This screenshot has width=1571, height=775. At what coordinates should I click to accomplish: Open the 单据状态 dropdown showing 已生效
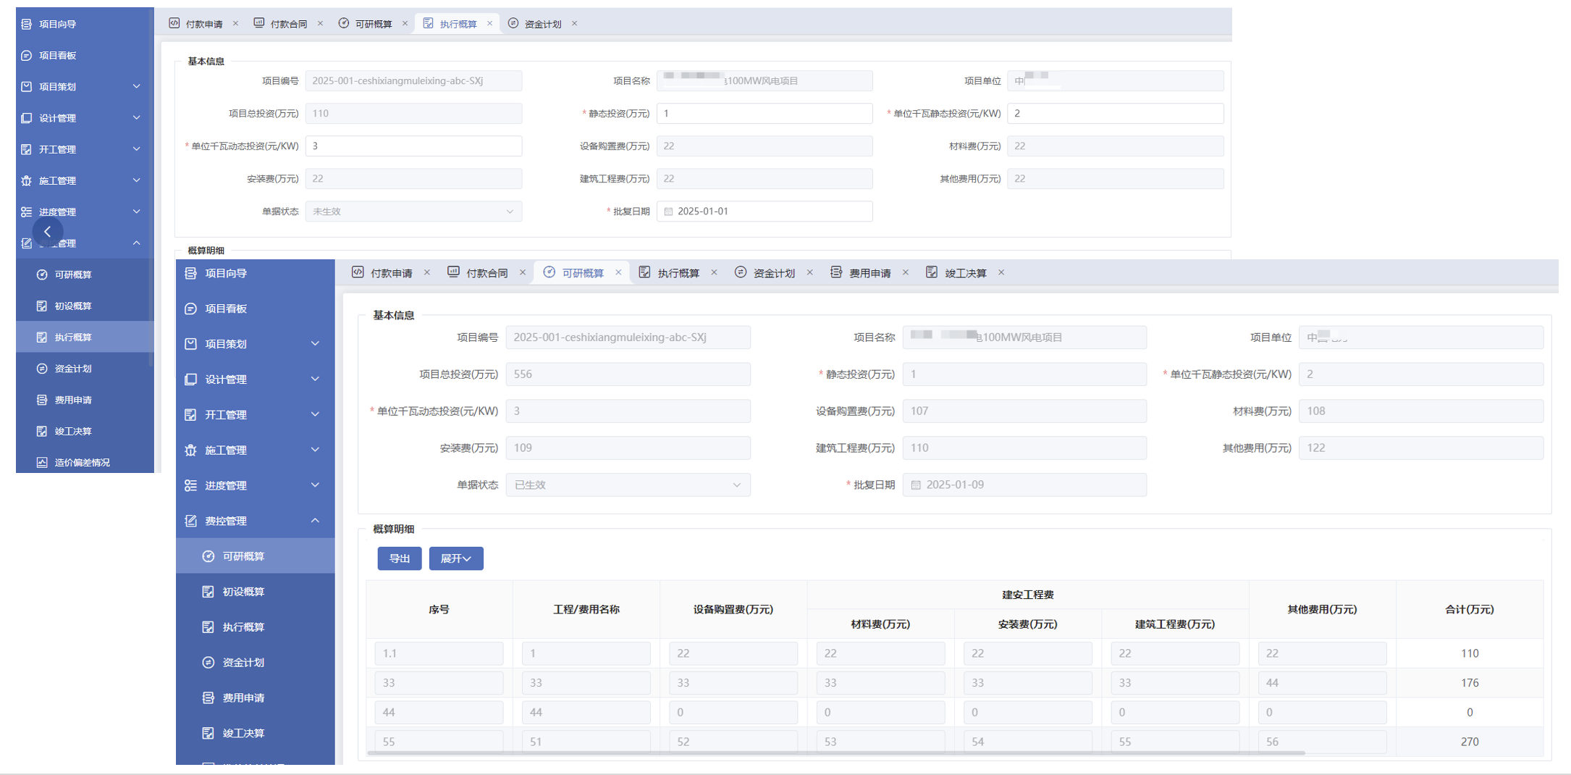pyautogui.click(x=628, y=485)
